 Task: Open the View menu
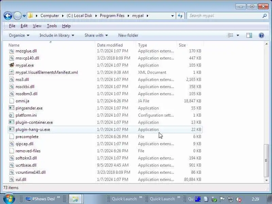(37, 26)
